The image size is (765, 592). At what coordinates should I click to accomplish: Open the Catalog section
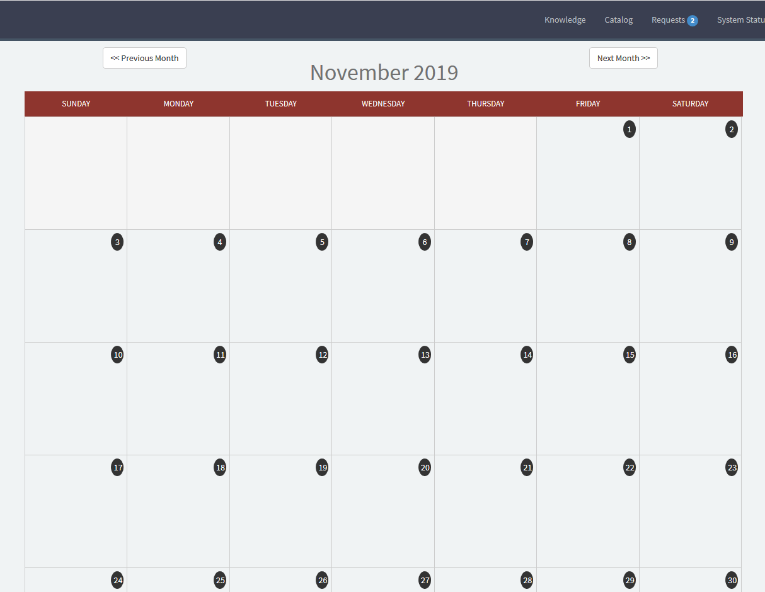(618, 20)
